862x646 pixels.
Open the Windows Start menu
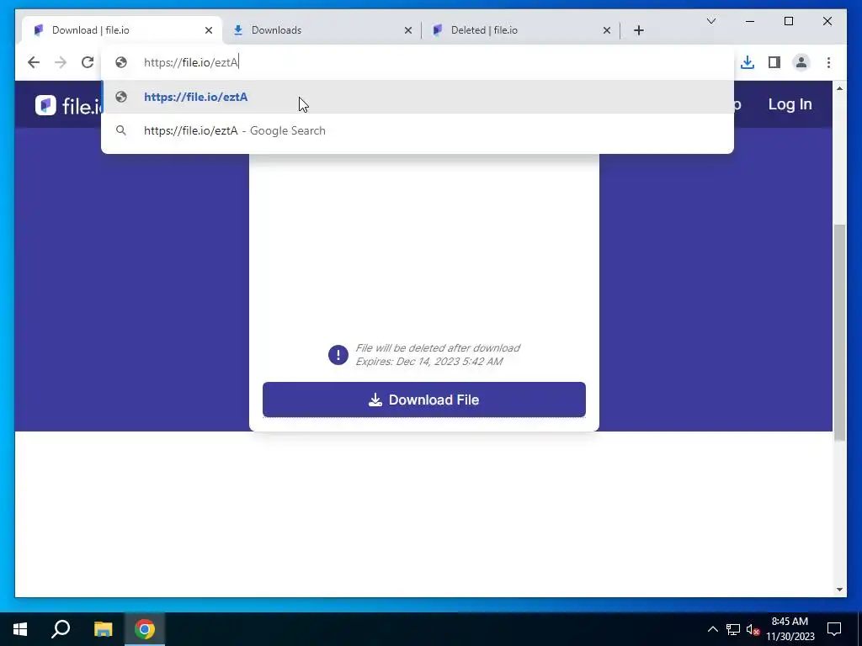tap(20, 629)
